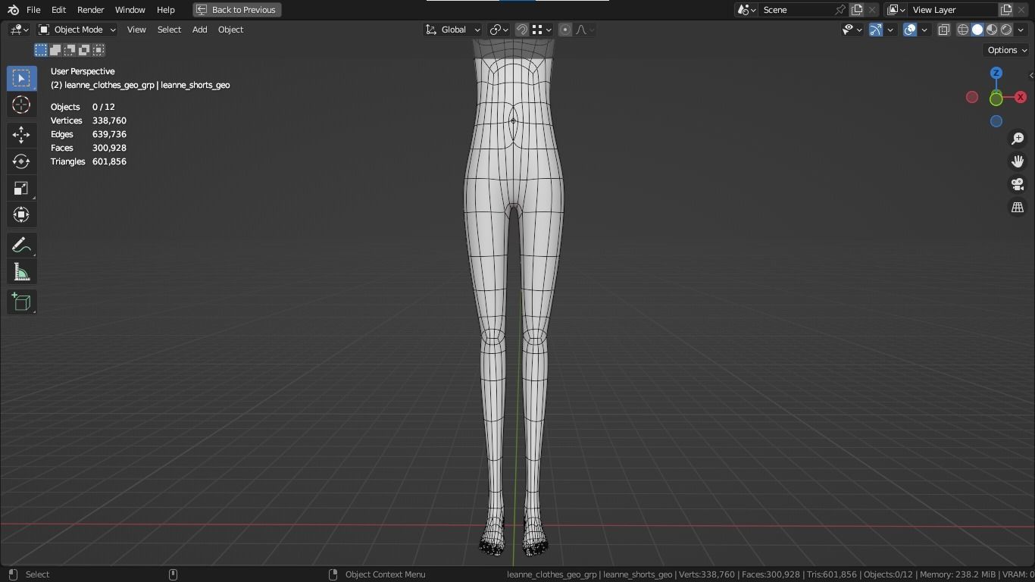Image resolution: width=1035 pixels, height=582 pixels.
Task: Open the Edit menu
Action: pos(58,10)
